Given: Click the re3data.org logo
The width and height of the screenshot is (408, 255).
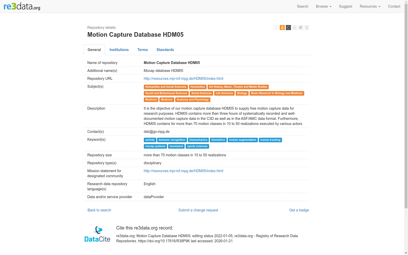Looking at the screenshot, I should tap(22, 6).
